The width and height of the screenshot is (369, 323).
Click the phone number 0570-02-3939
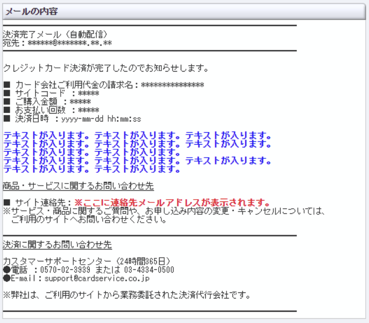click(65, 270)
